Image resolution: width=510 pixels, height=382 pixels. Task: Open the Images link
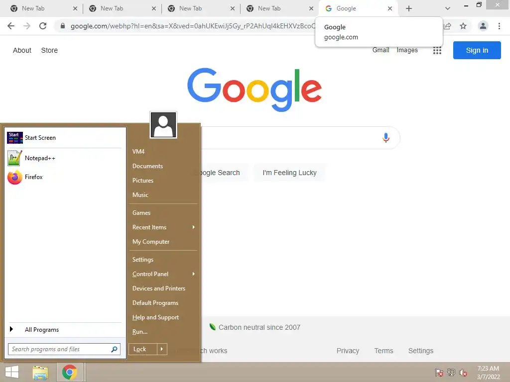407,50
